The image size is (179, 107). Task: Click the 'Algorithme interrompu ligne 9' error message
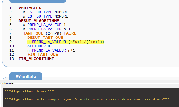tap(87, 99)
